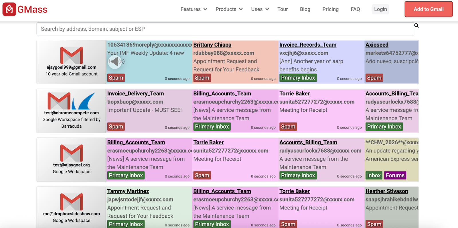Click the test@ajaygoel.org account label
This screenshot has width=458, height=228.
point(72,165)
